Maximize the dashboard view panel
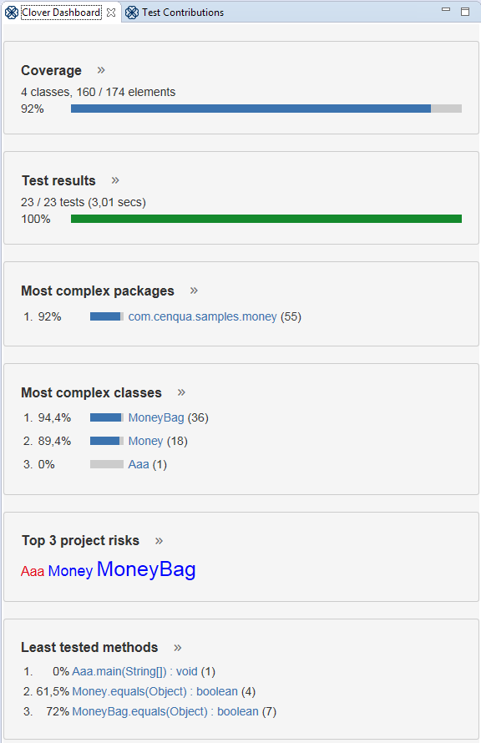 465,12
